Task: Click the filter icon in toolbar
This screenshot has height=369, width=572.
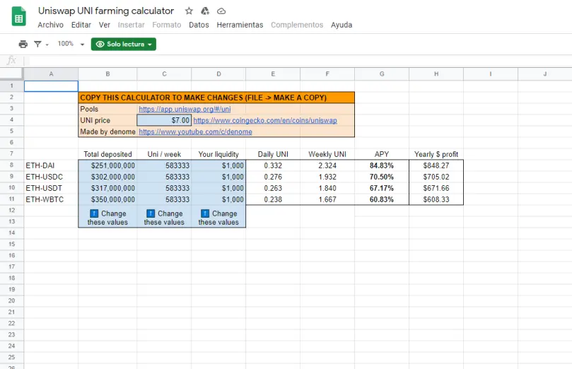Action: 37,44
